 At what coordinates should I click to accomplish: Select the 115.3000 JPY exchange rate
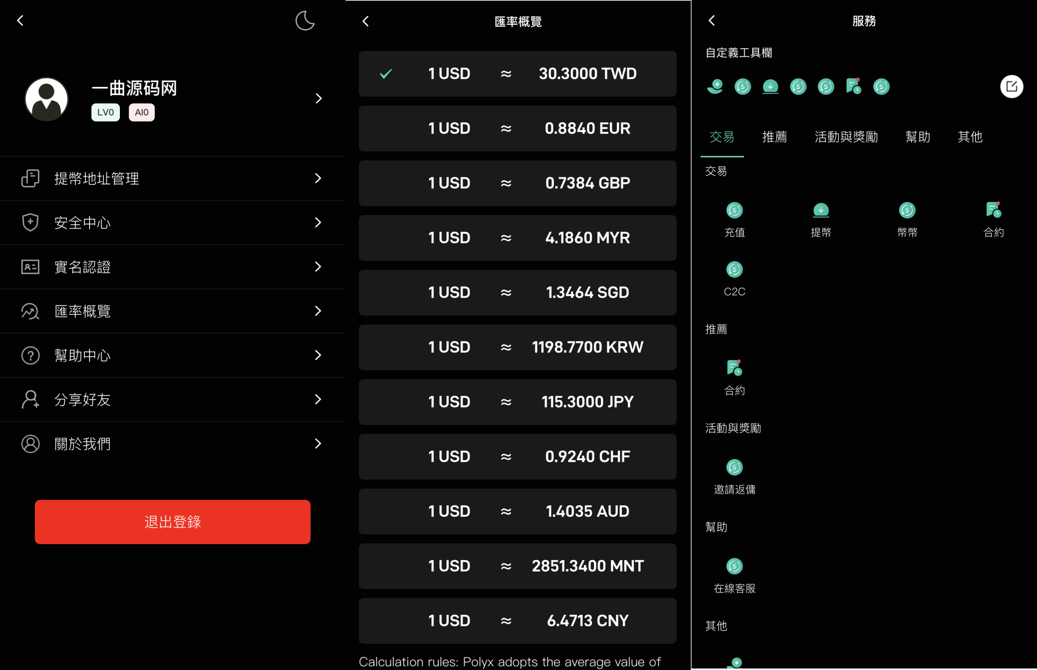[x=517, y=402]
